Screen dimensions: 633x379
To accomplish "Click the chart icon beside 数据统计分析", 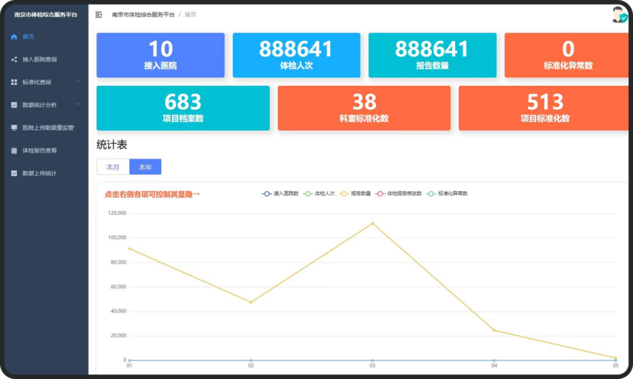I will pos(14,105).
